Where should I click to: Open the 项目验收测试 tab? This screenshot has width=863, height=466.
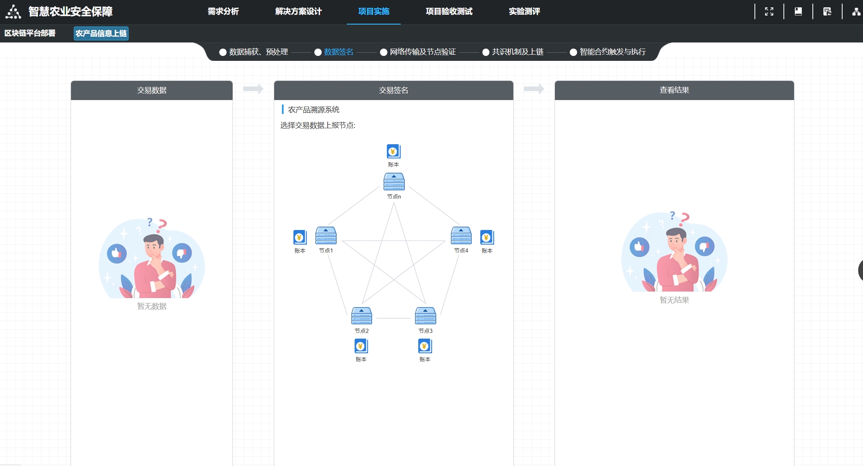pos(449,11)
